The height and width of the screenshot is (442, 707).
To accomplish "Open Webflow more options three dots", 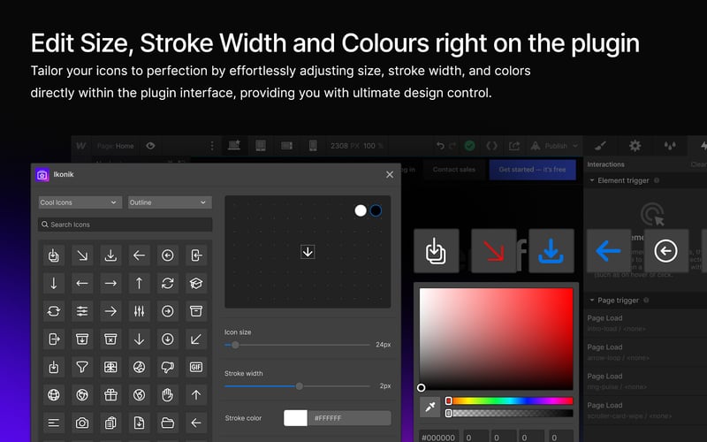I will click(x=212, y=146).
